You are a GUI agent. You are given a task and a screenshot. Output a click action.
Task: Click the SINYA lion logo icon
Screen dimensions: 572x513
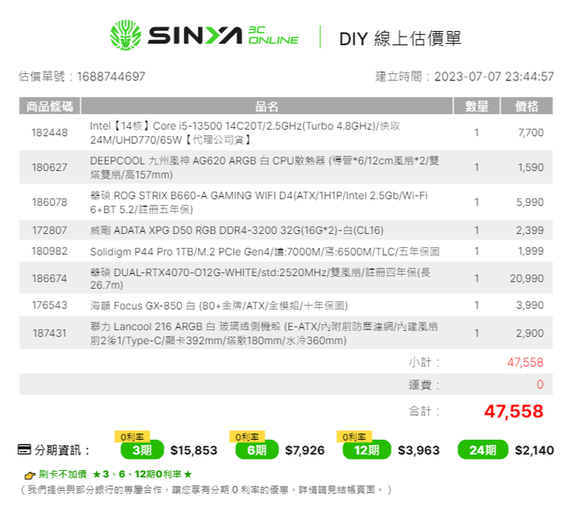(x=126, y=35)
